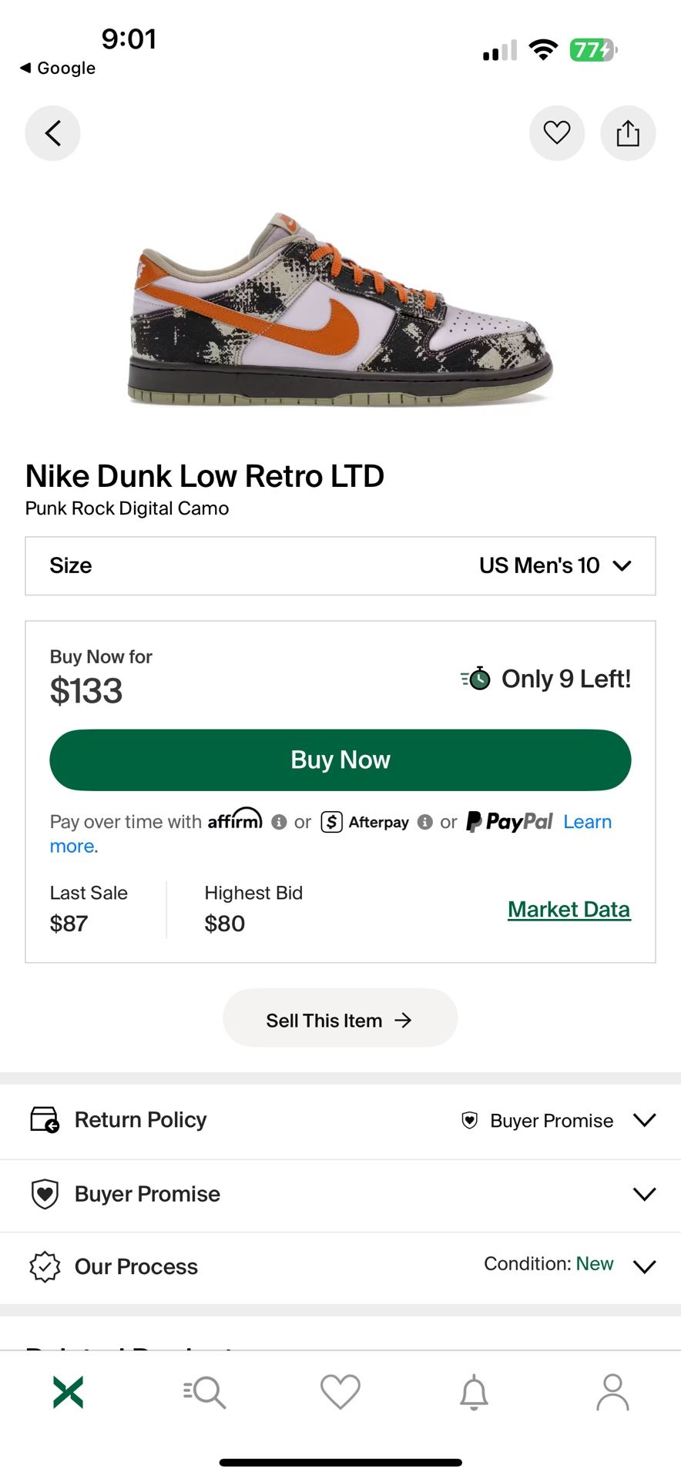The image size is (681, 1479).
Task: Tap the Nike Dunk shoe image
Action: point(340,308)
